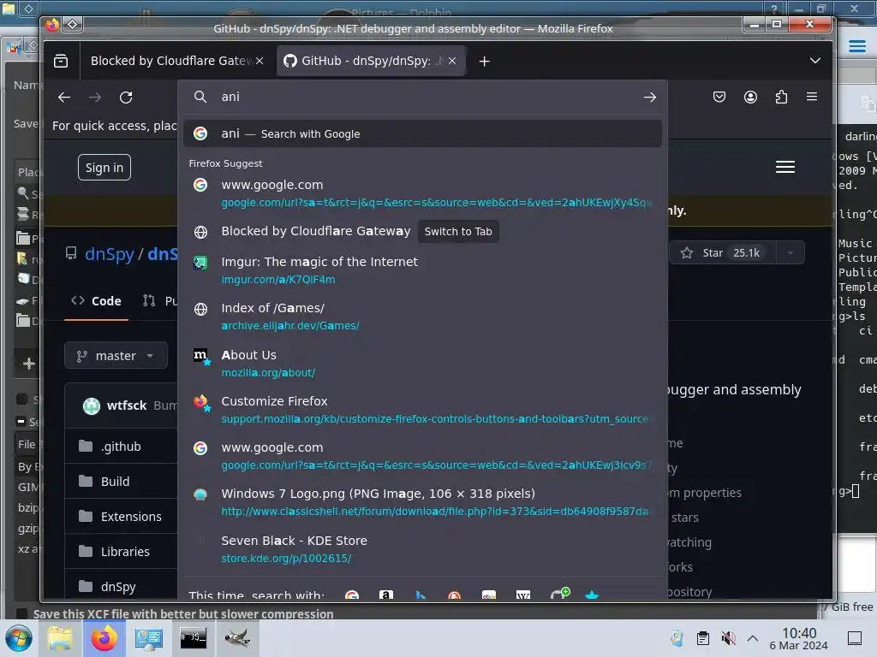Viewport: 877px width, 657px height.
Task: Search with Wikipedia one-off engine icon
Action: tap(523, 595)
